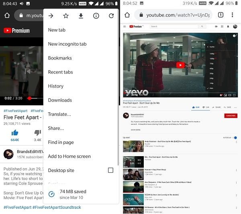Open the more actions dots beside SAVE
Image resolution: width=241 pixels, height=214 pixels.
click(x=235, y=107)
